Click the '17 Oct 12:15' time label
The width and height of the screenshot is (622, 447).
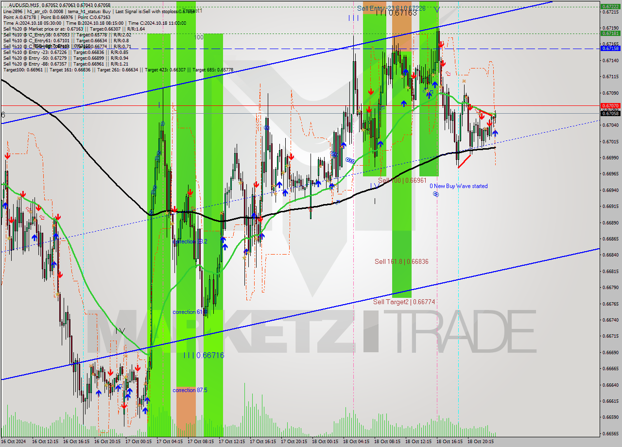[232, 442]
